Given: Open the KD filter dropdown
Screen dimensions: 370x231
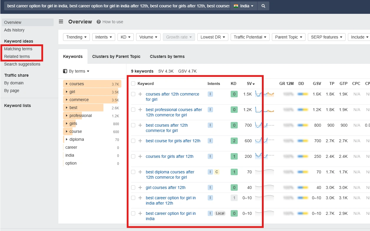Looking at the screenshot, I should (x=125, y=37).
